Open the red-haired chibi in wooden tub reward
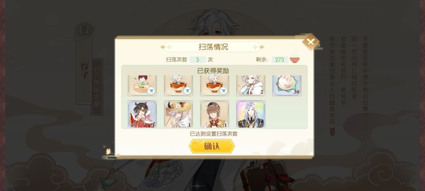The width and height of the screenshot is (425, 191). tap(142, 86)
